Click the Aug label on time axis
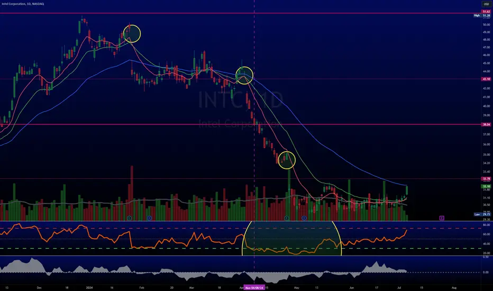The width and height of the screenshot is (493, 291). (454, 287)
